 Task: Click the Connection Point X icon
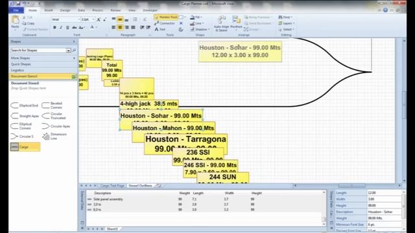[181, 23]
